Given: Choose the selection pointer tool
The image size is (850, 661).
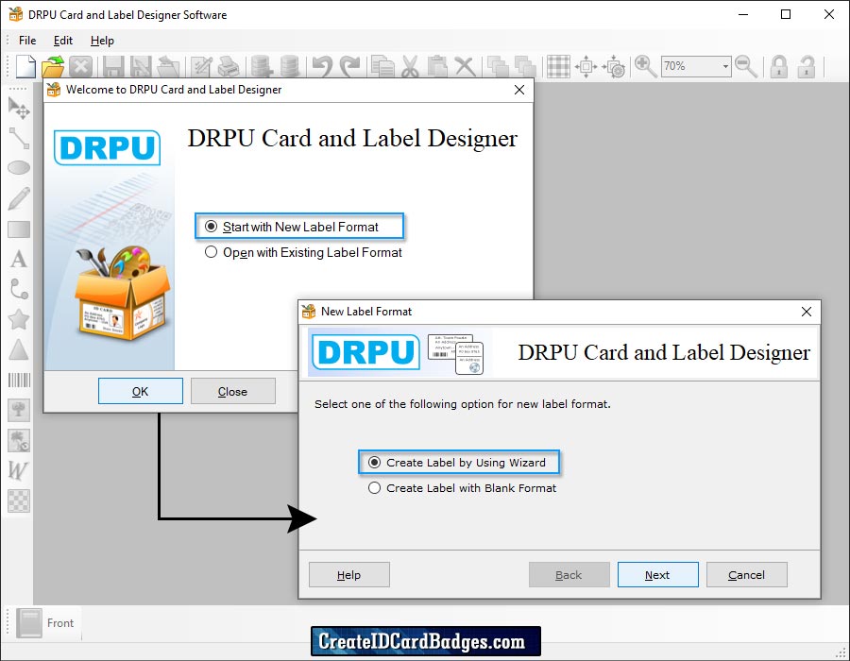Looking at the screenshot, I should point(19,108).
